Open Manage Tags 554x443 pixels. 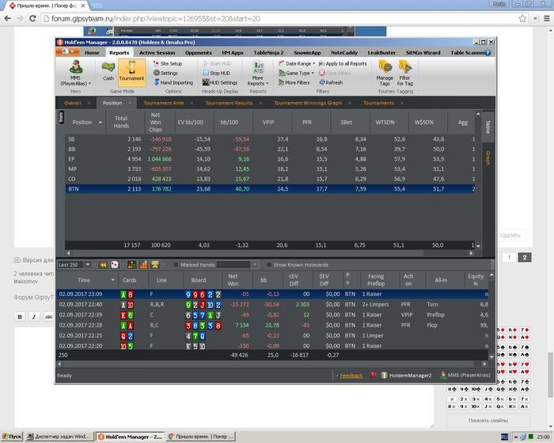(385, 73)
